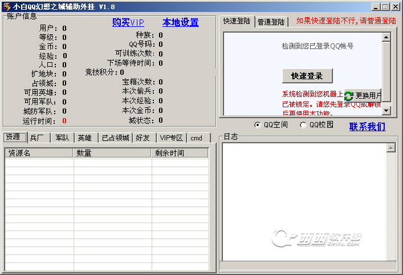This screenshot has width=403, height=275.
Task: Switch to the 普通登陆 tab
Action: (271, 22)
